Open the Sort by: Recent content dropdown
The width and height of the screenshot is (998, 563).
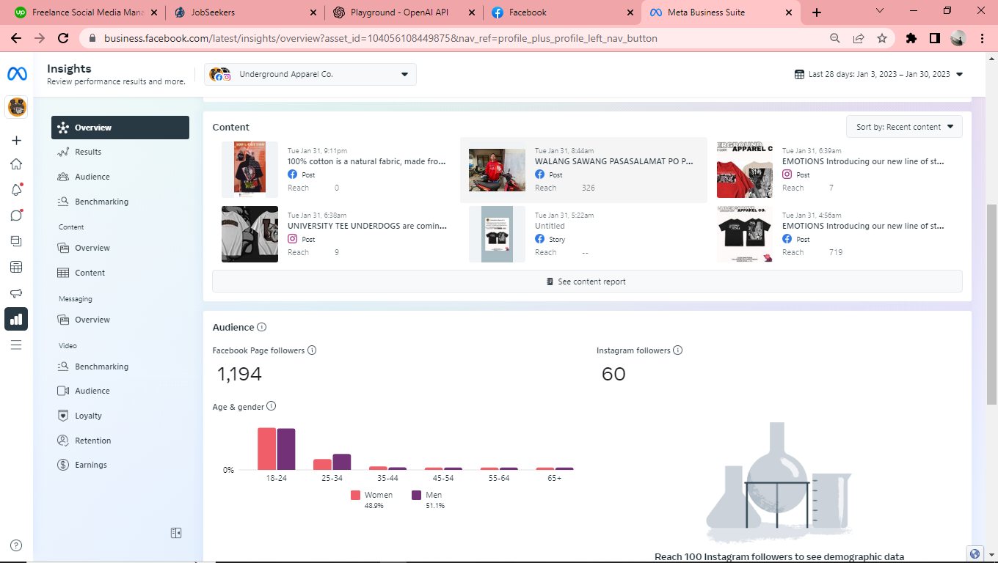tap(904, 127)
